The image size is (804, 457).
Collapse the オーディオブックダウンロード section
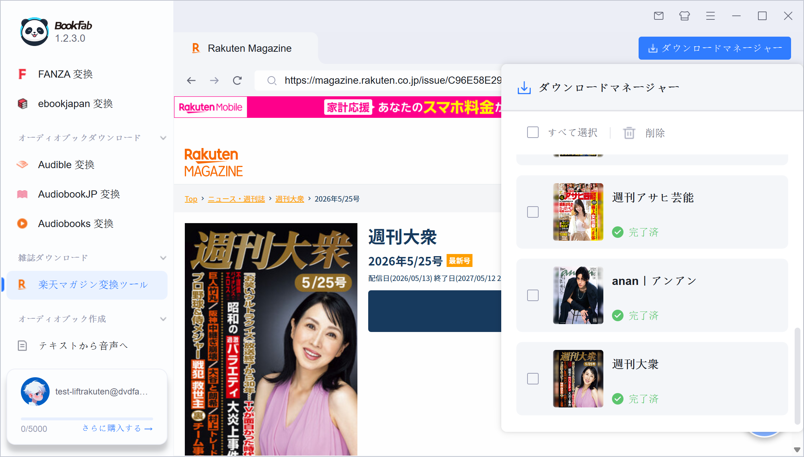(163, 138)
